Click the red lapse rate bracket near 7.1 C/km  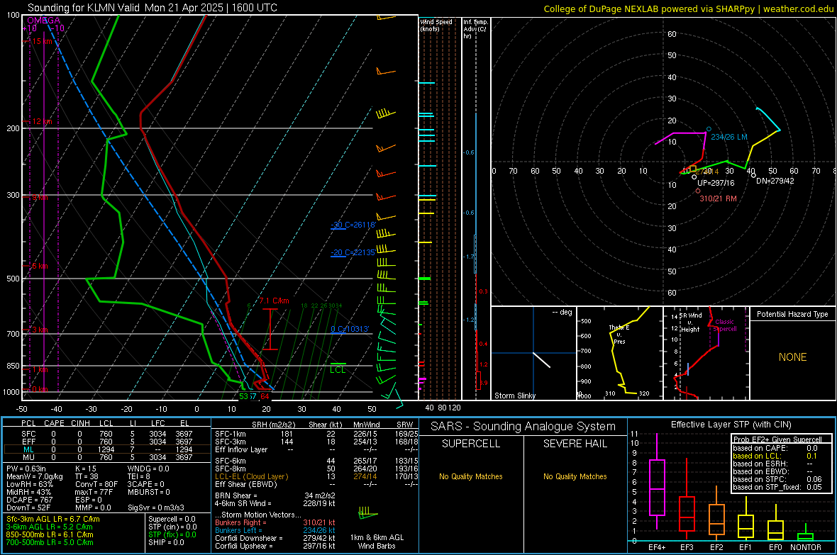click(270, 330)
